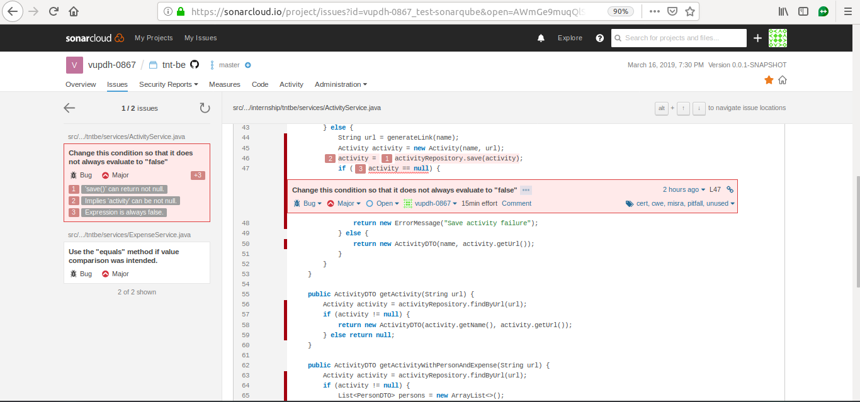Click the plus icon beside master branch
The height and width of the screenshot is (402, 860).
[248, 65]
